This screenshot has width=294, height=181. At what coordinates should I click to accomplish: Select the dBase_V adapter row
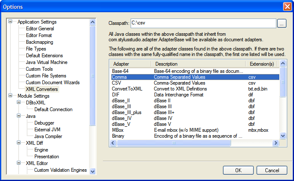(194, 124)
